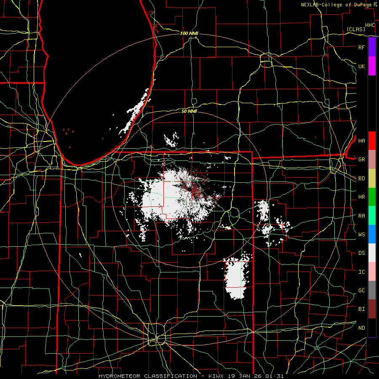379x379 pixels.
Task: Click the HA legend label
Action: pyautogui.click(x=361, y=141)
